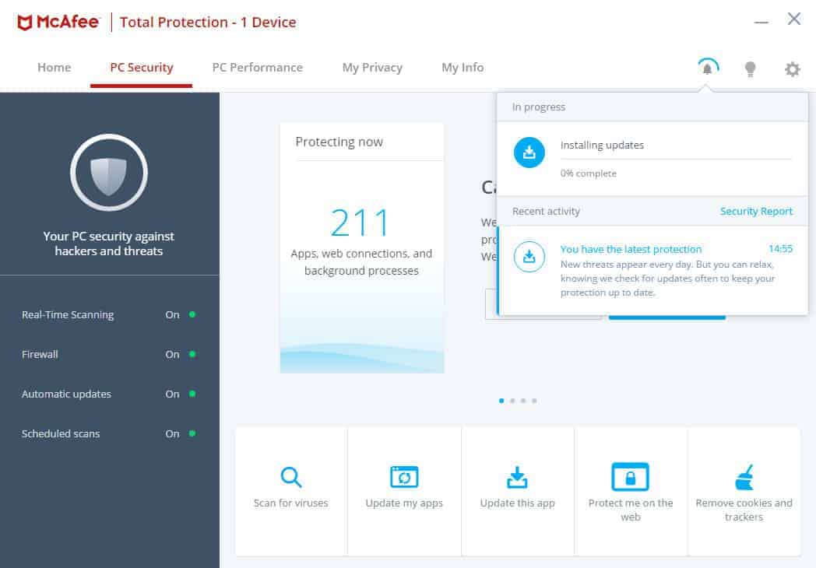Click the Remove cookies broom icon

point(744,477)
